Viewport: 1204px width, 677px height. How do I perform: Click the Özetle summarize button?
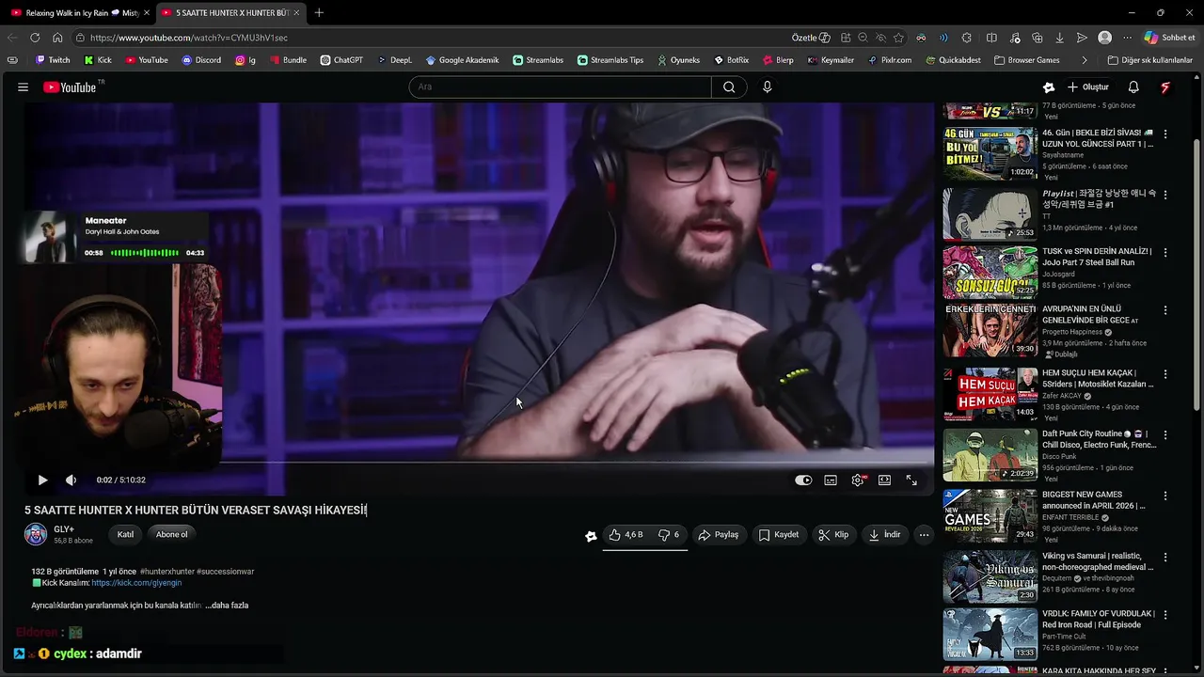(810, 38)
